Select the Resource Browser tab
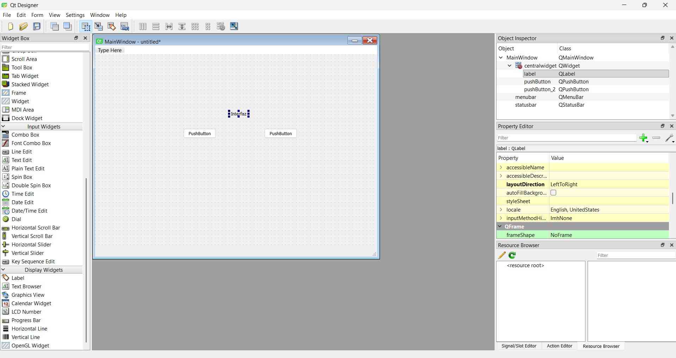The height and width of the screenshot is (358, 676). pos(601,346)
